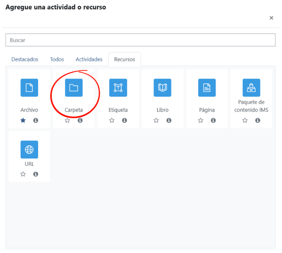Select the Libro book resource icon
Screen dimensions: 282x253
(162, 88)
